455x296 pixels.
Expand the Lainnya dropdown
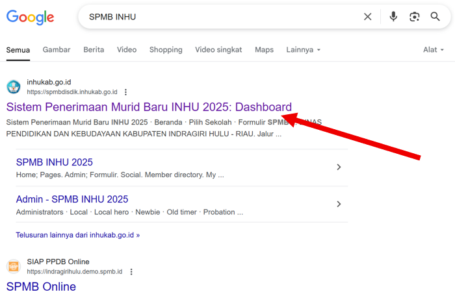pos(304,49)
